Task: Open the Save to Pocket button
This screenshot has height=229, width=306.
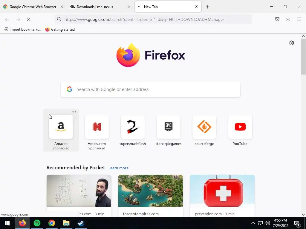Action: pos(277,19)
